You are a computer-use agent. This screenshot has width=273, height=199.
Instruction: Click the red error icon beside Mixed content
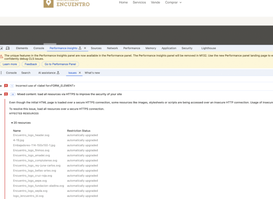click(6, 94)
